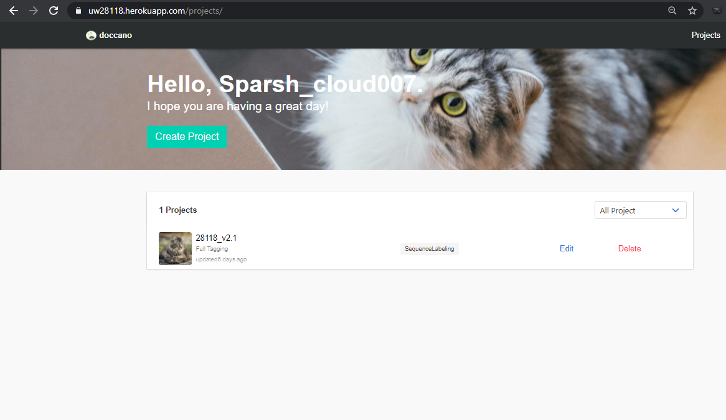Click the padlock site info icon
This screenshot has height=420, width=726.
tap(78, 11)
